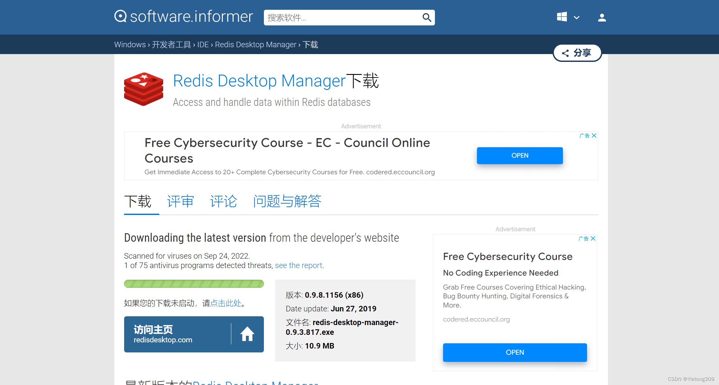Click the Windows logo icon in top bar
Screen dimensions: 719x385
point(562,17)
